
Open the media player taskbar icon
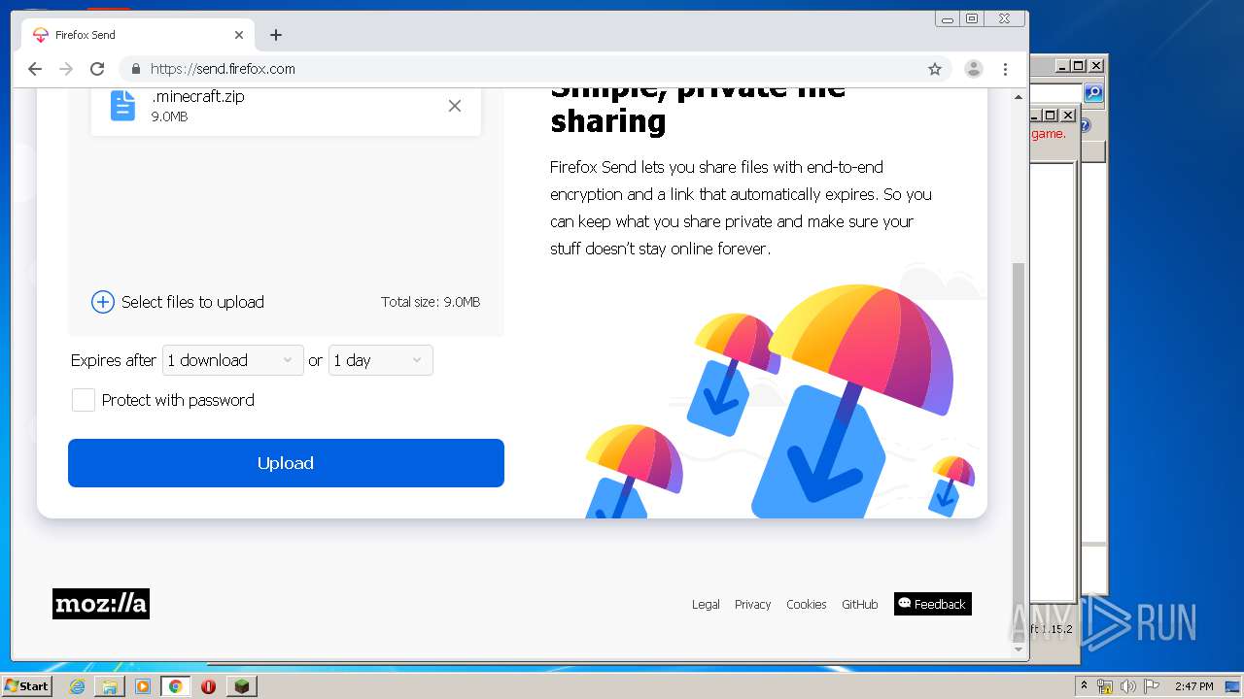pyautogui.click(x=143, y=686)
